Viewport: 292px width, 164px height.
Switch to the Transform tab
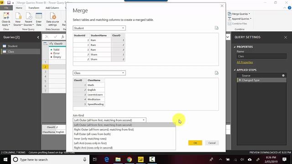[34, 8]
